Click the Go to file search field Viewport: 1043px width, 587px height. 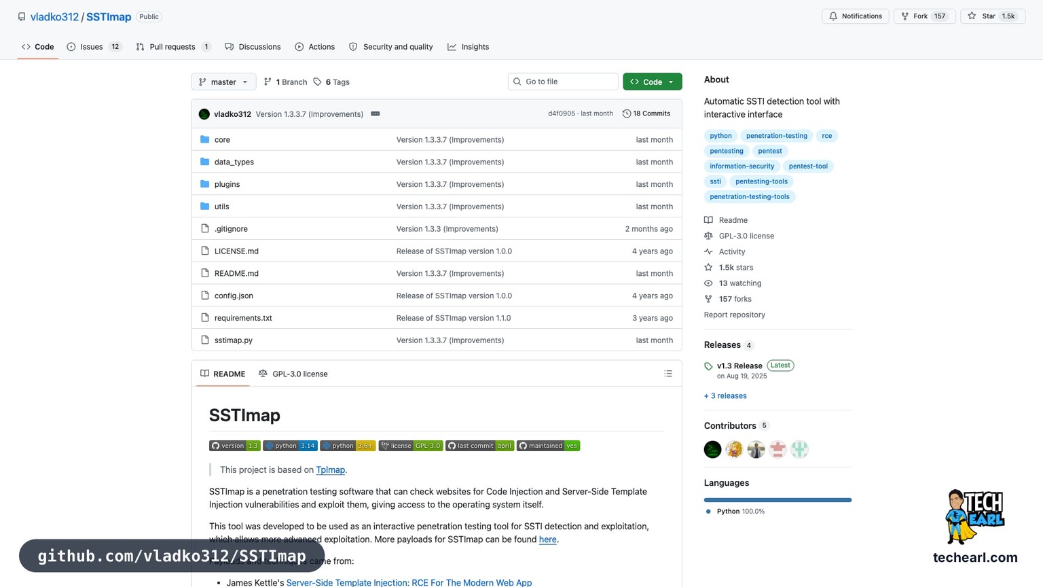[x=563, y=82]
